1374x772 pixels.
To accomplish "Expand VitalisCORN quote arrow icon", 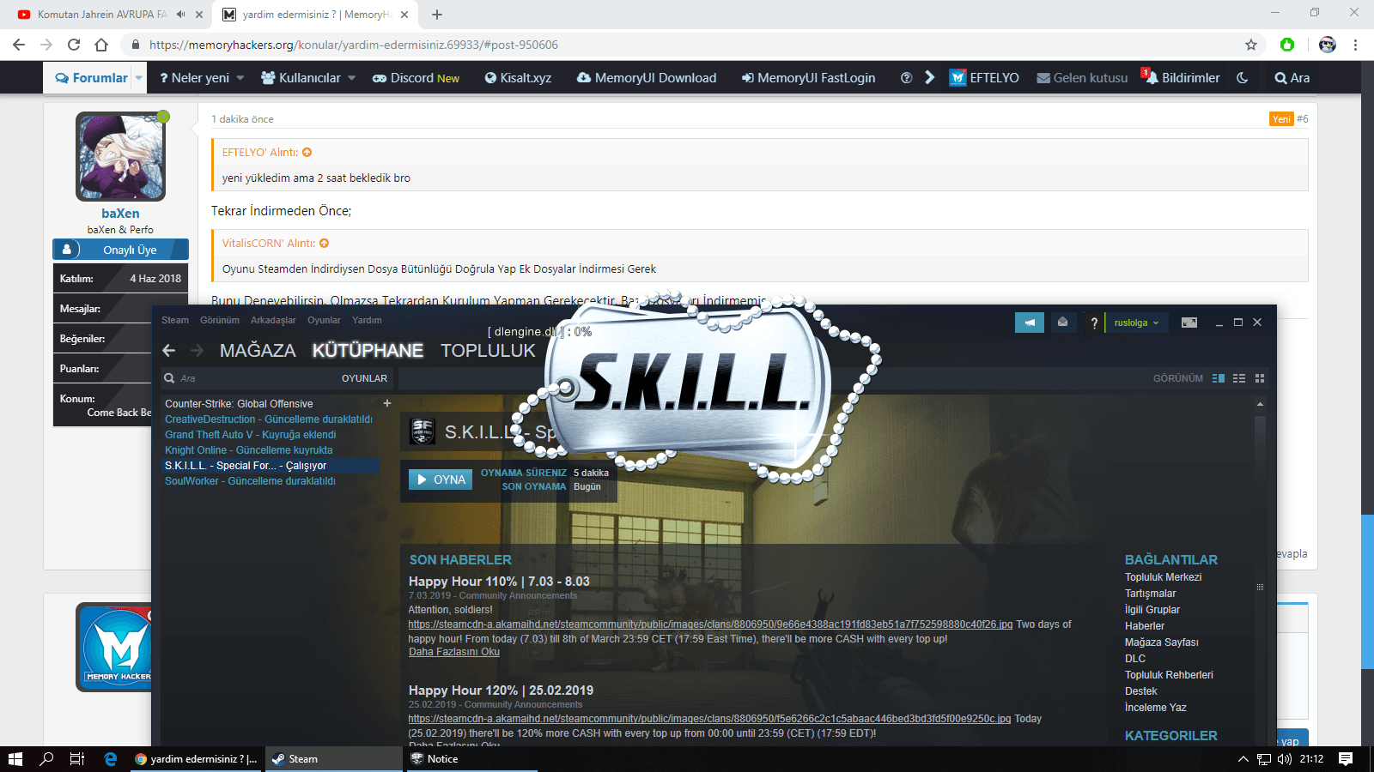I will 324,244.
